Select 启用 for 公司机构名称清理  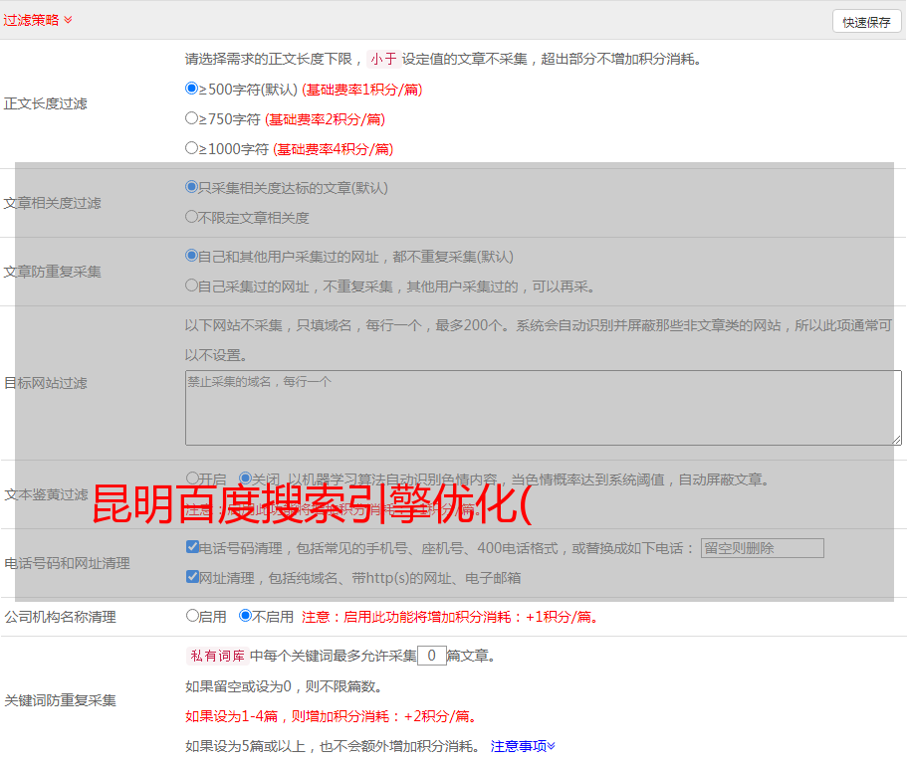click(x=192, y=616)
